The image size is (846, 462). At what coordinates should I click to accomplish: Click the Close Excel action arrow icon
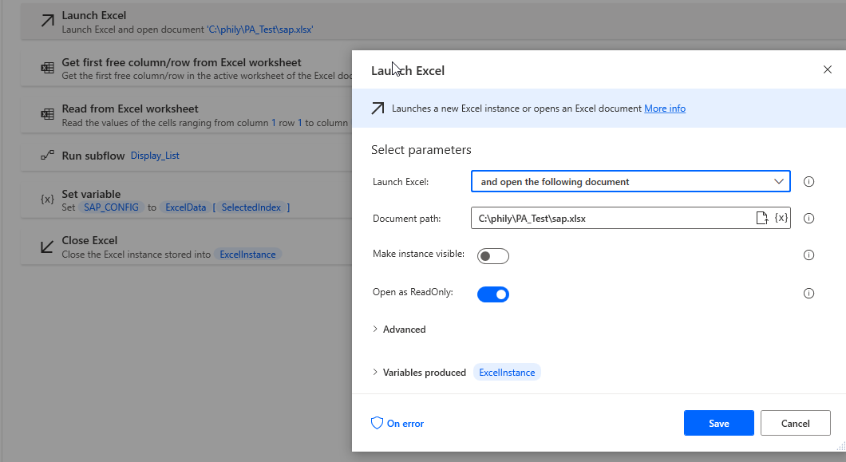click(47, 247)
